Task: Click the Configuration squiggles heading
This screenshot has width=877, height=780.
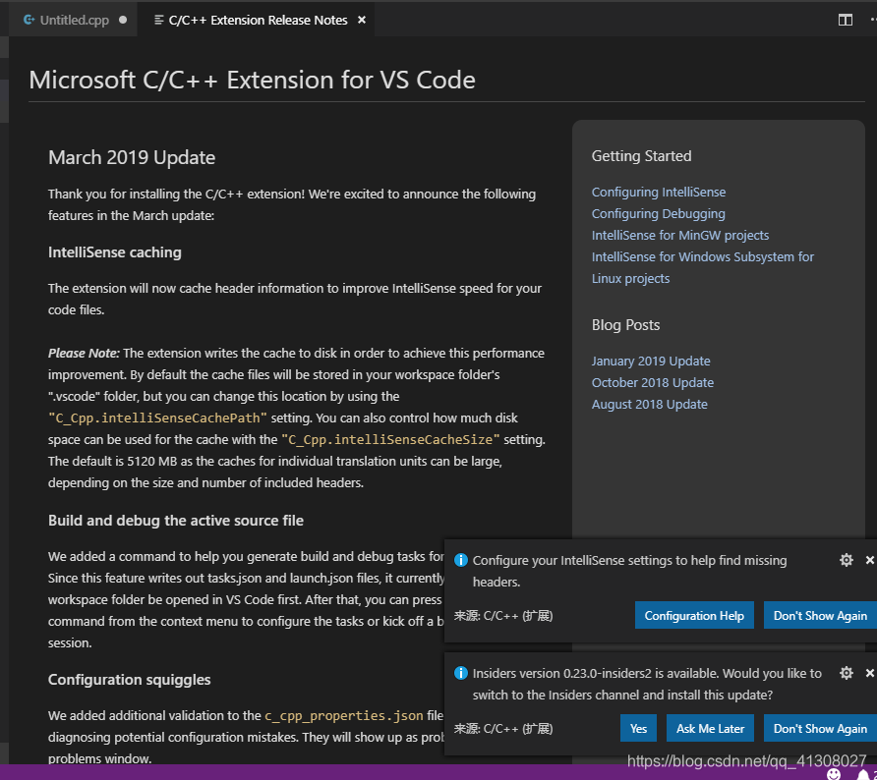Action: (129, 680)
